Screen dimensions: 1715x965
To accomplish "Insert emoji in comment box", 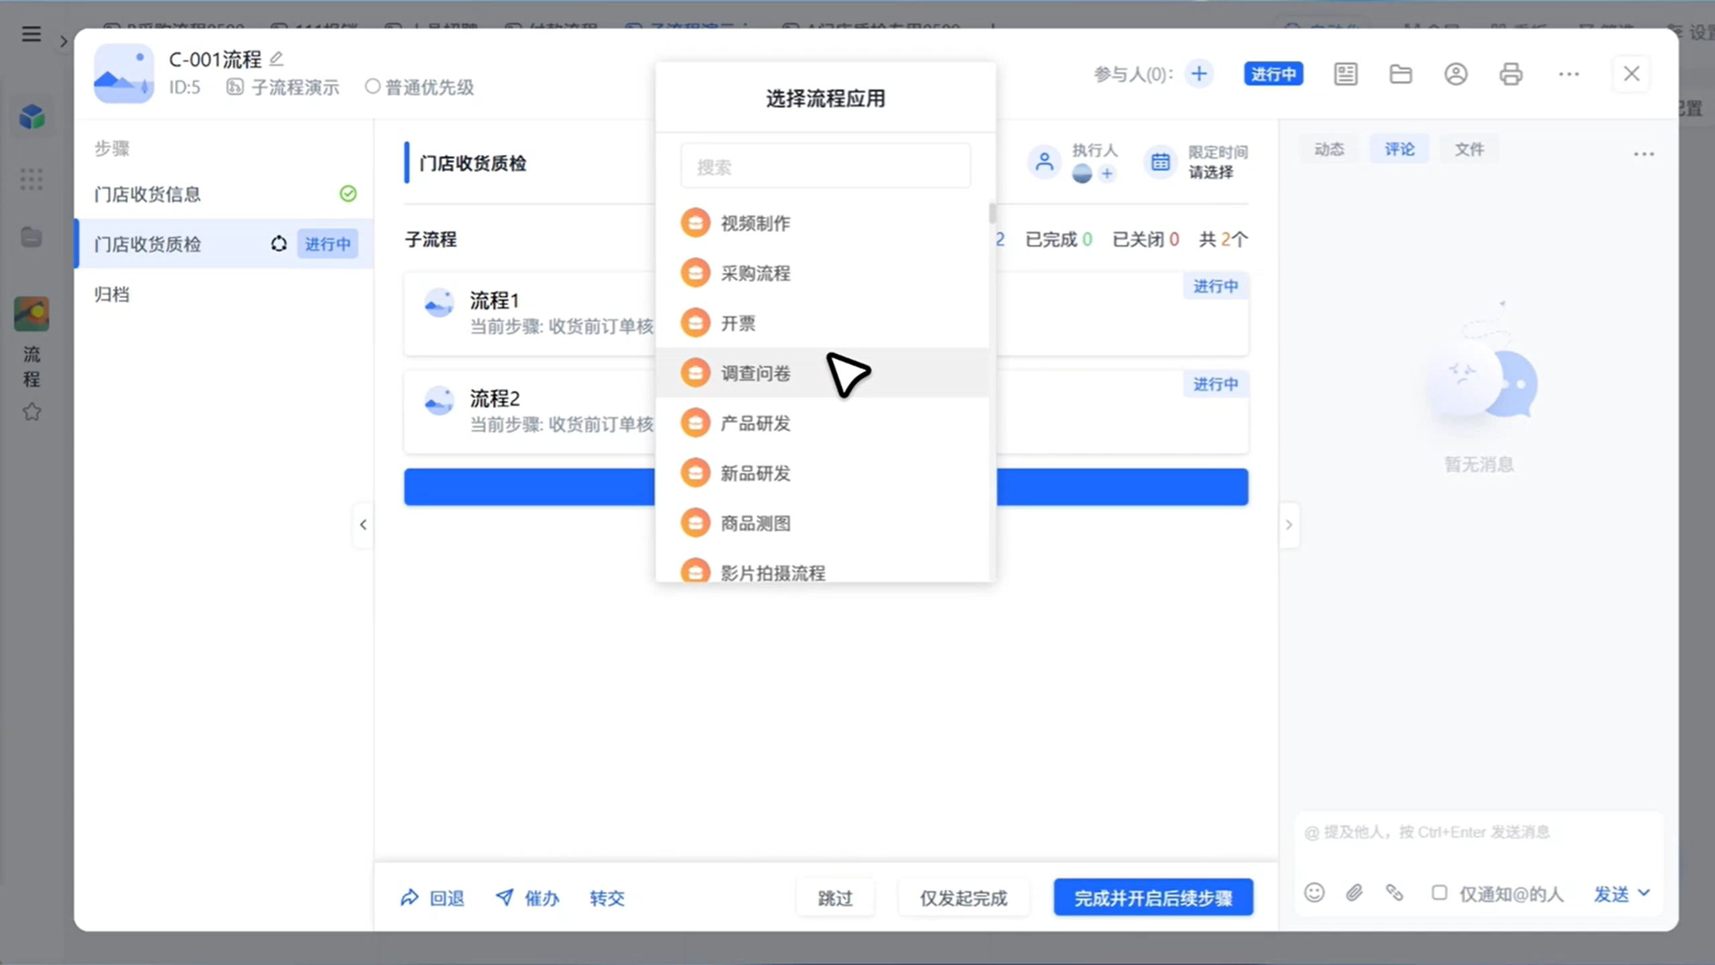I will pos(1314,893).
